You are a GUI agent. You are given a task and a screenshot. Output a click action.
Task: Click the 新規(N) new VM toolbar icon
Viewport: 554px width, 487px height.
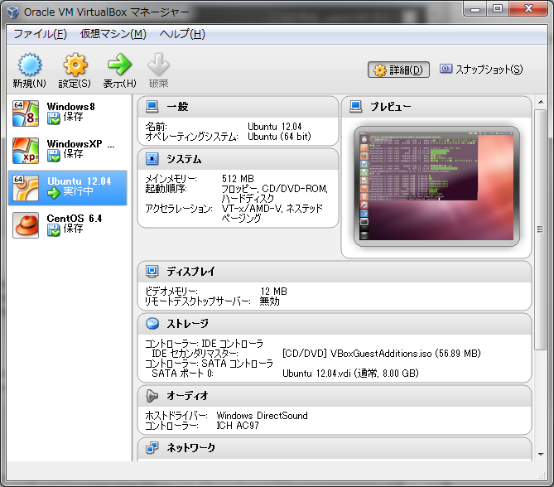click(x=30, y=65)
